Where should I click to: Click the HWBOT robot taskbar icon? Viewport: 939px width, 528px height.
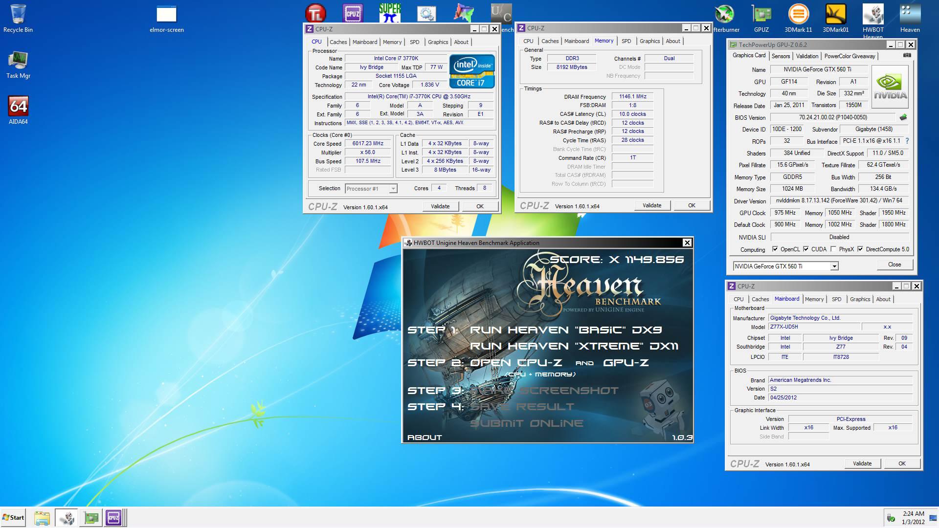click(x=67, y=518)
